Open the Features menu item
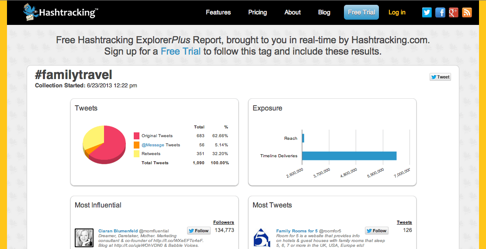Image resolution: width=486 pixels, height=249 pixels. tap(218, 12)
